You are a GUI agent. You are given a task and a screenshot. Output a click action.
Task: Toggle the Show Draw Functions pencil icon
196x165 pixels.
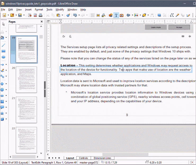point(188,15)
